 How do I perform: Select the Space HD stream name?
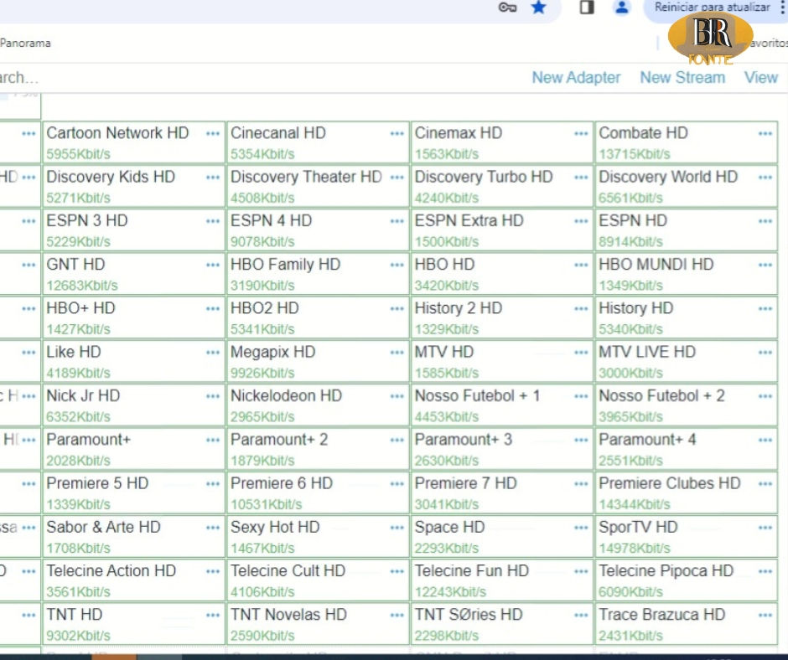point(449,526)
